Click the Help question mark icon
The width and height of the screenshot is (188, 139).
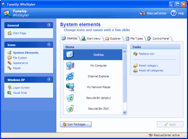174,13
